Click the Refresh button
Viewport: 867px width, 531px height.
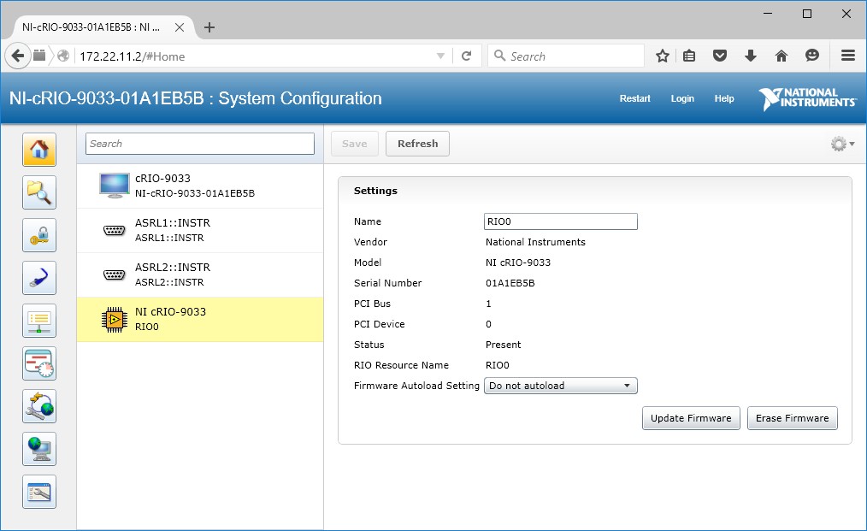[417, 144]
